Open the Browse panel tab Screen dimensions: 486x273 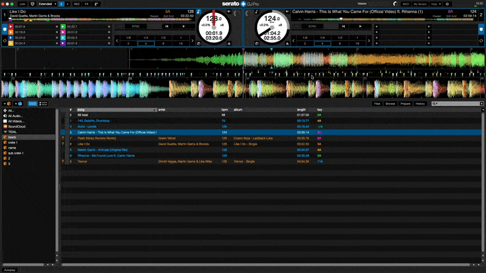[x=390, y=104]
